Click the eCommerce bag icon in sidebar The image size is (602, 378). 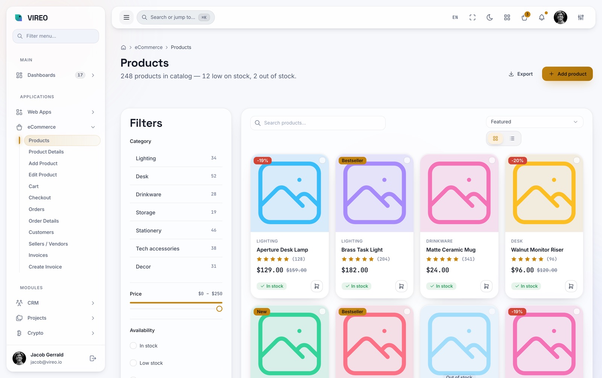click(19, 127)
